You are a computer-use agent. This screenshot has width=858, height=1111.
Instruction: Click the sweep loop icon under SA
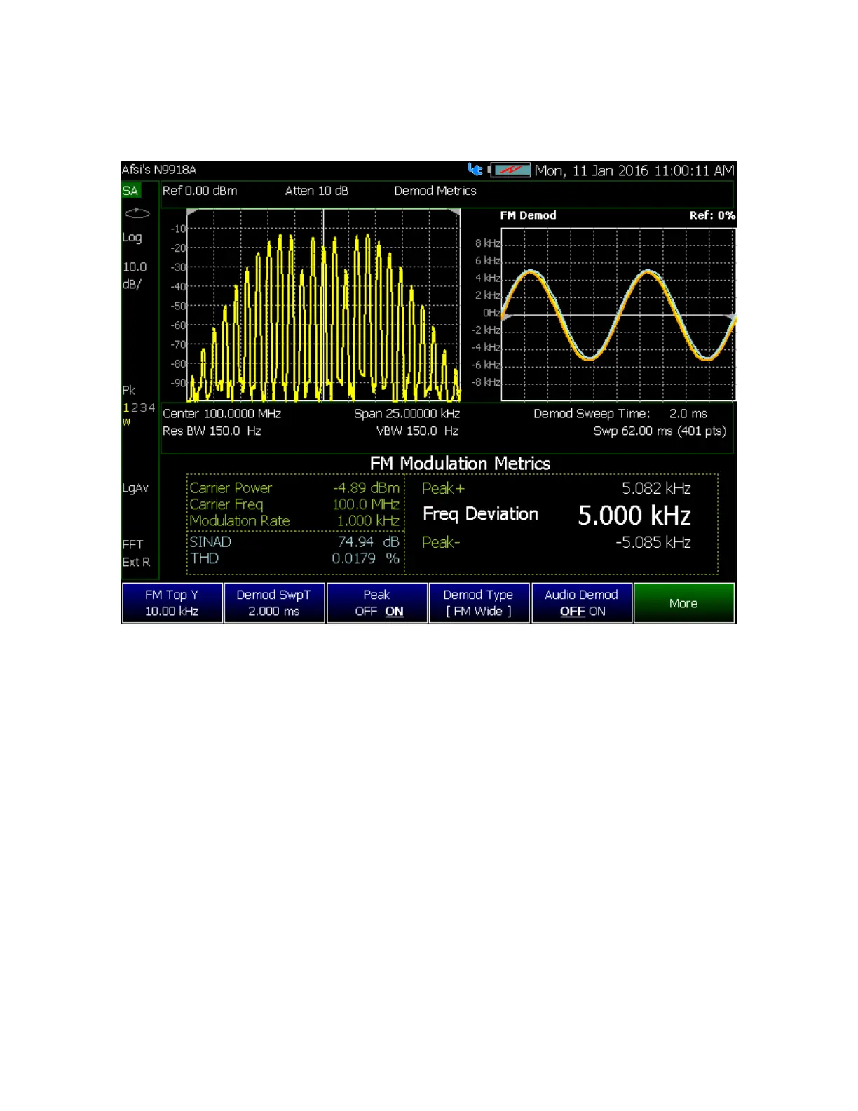137,213
